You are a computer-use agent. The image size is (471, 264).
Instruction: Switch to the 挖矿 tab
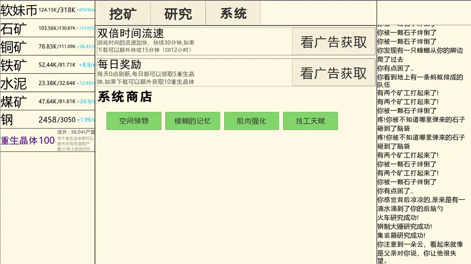click(123, 13)
